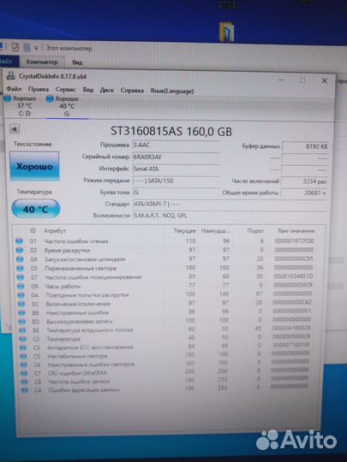347x462 pixels.
Task: Click status icon of attribute 0A Повторные попытки раскрутки
Action: (x=21, y=295)
